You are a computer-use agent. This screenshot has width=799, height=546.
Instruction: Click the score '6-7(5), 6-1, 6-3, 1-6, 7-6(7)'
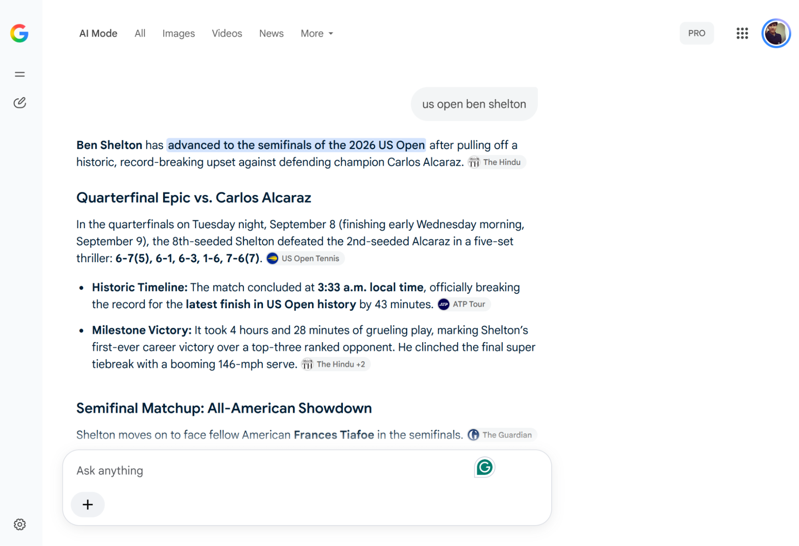[187, 258]
